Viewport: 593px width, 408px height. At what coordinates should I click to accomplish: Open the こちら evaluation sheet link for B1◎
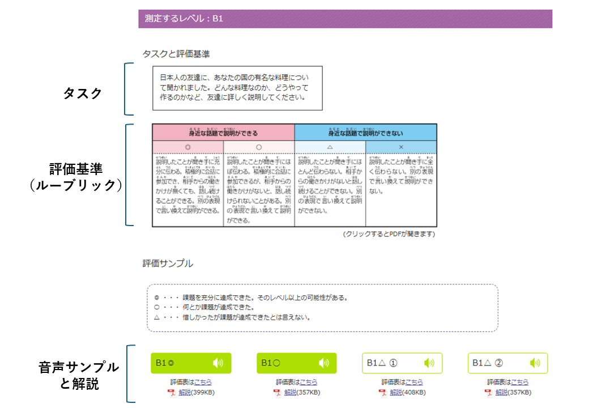tap(203, 382)
